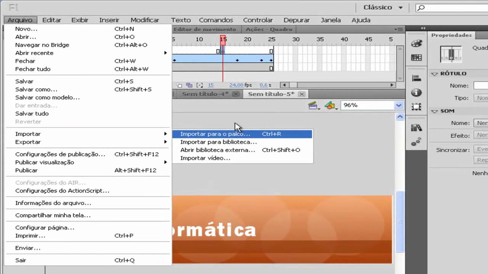The width and height of the screenshot is (488, 274).
Task: Close the Sem título-5 document tab
Action: point(302,94)
